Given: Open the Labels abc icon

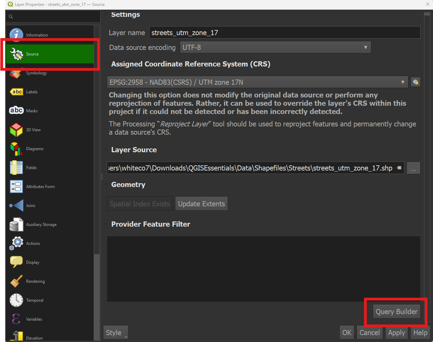Looking at the screenshot, I should (x=16, y=92).
